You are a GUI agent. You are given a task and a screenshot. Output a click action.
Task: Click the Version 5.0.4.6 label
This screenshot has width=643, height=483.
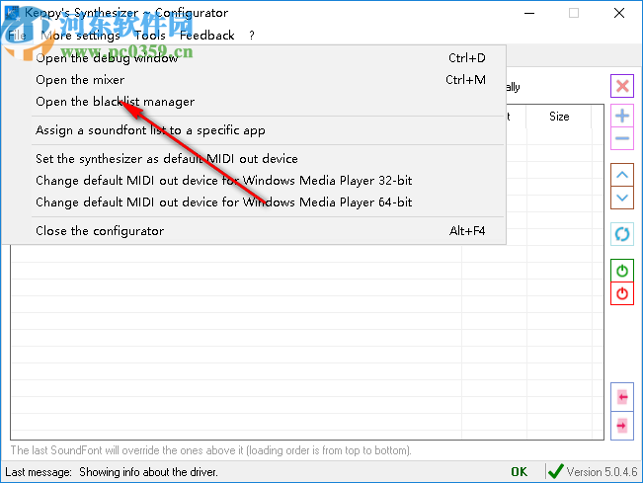(602, 472)
